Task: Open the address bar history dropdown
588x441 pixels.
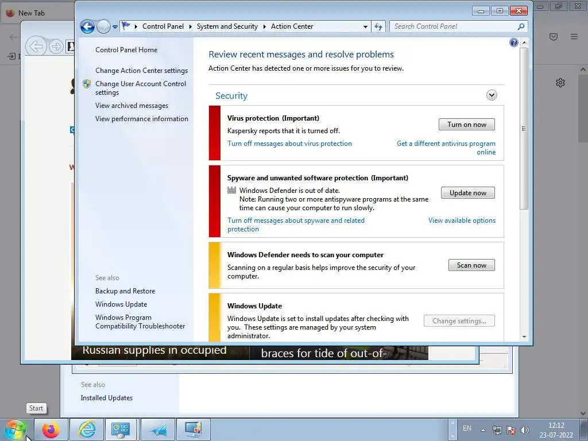Action: click(365, 26)
